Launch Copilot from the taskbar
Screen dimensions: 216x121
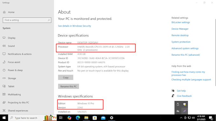(69, 118)
